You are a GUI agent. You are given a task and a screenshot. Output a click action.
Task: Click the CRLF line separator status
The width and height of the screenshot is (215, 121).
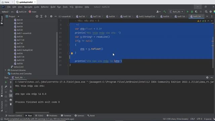192,119
